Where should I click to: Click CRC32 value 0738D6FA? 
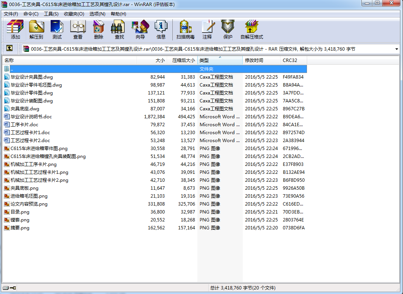coord(293,228)
